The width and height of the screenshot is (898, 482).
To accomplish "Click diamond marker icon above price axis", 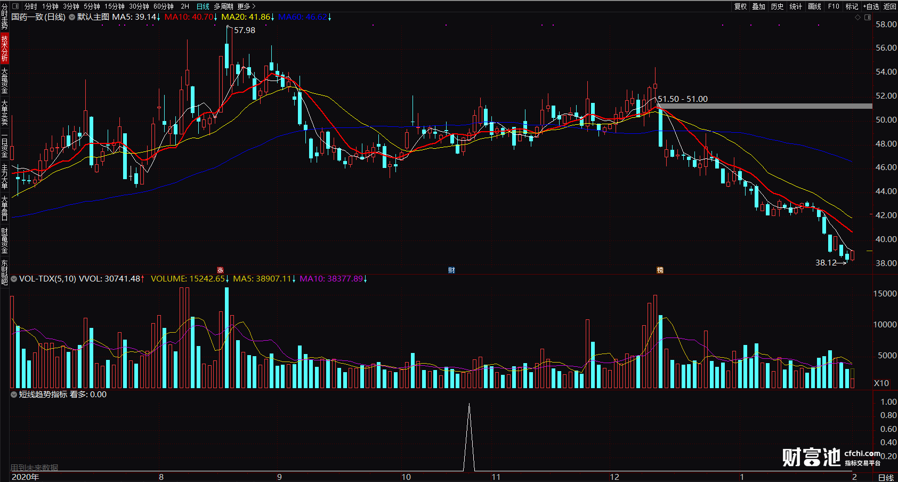I will [x=857, y=18].
